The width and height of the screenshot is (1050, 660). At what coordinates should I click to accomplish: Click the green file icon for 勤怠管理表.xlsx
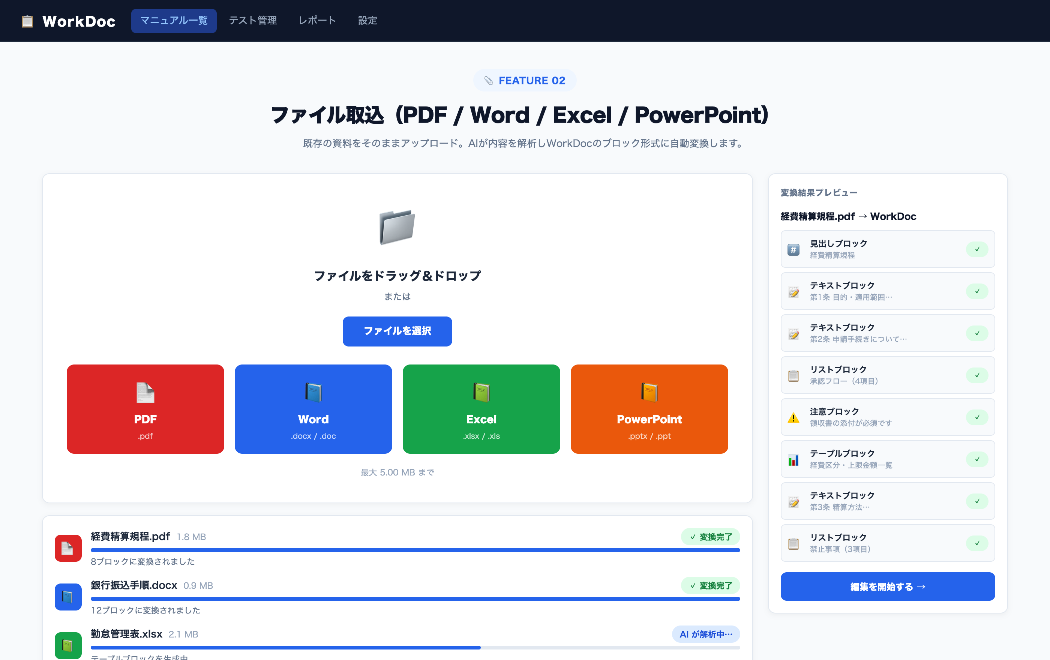coord(68,646)
